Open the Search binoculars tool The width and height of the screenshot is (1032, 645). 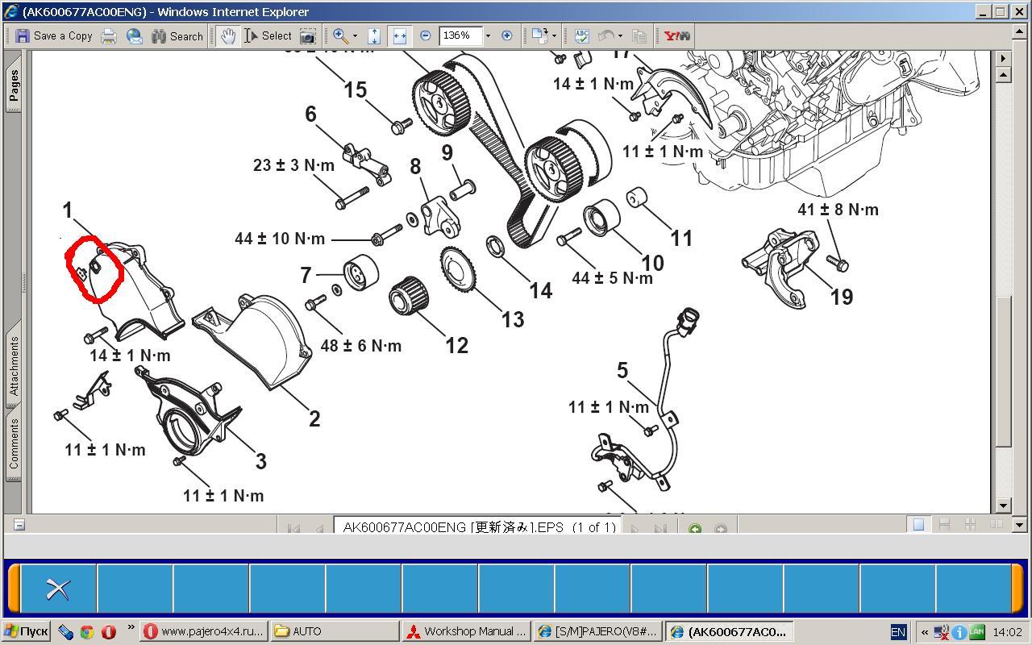coord(177,35)
